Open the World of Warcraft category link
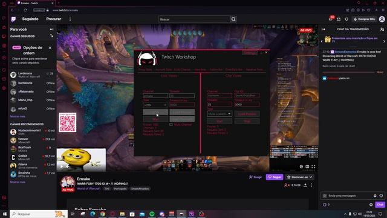 pyautogui.click(x=89, y=188)
